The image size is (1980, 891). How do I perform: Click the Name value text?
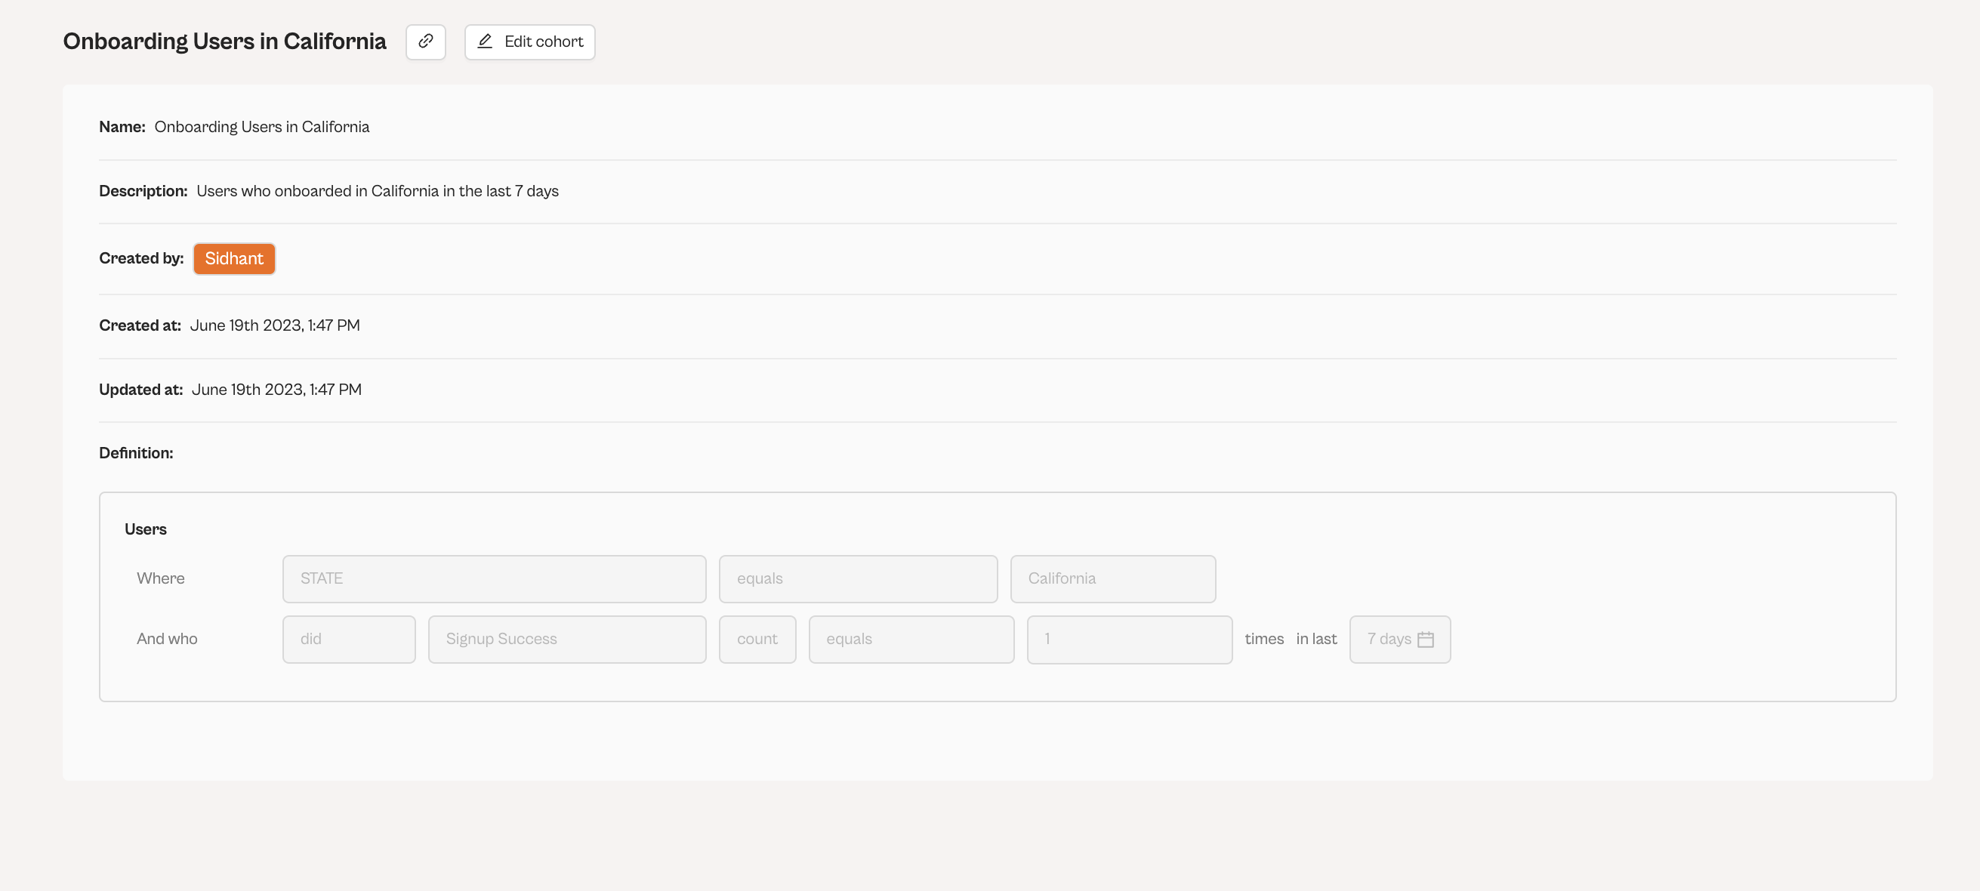pyautogui.click(x=261, y=127)
